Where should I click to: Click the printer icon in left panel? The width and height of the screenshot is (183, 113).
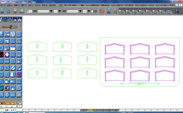click(x=20, y=20)
